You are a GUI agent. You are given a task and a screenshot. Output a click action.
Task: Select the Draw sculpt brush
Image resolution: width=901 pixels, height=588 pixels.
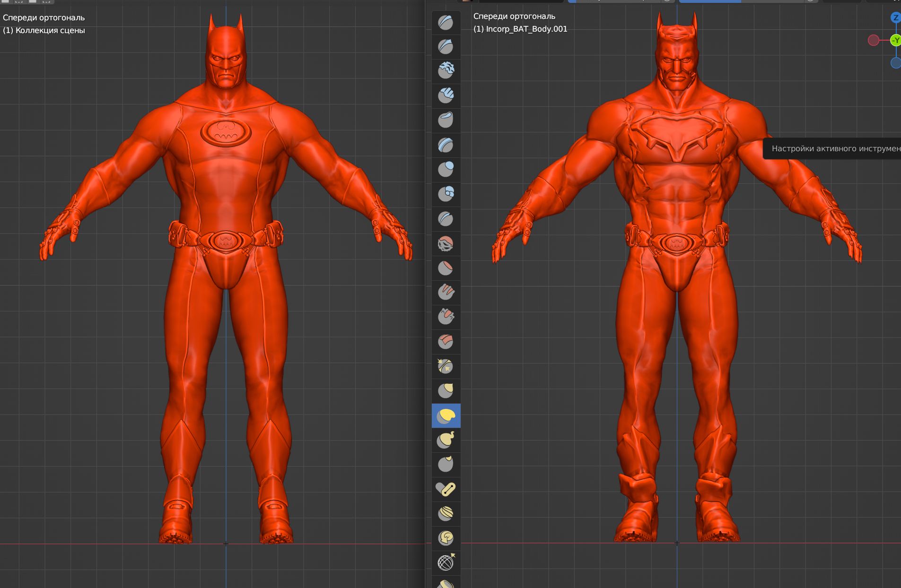(x=446, y=23)
